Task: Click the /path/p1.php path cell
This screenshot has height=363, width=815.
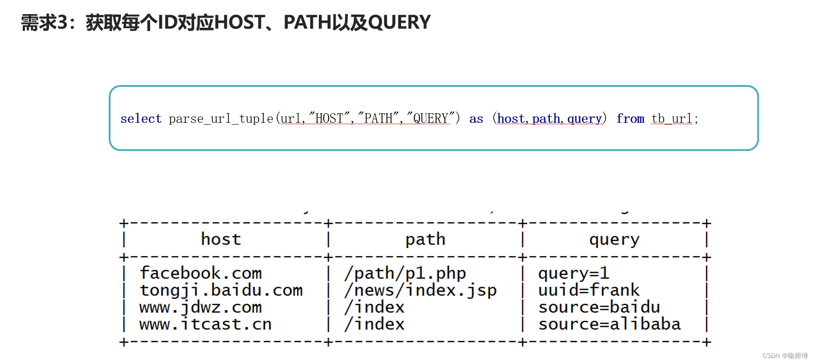Action: pyautogui.click(x=405, y=273)
